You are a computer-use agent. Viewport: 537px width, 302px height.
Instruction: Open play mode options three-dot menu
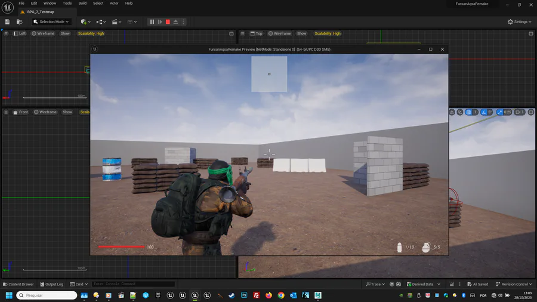point(184,21)
